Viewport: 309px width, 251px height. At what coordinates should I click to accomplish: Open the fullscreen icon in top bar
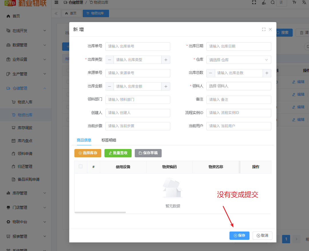[254, 2]
